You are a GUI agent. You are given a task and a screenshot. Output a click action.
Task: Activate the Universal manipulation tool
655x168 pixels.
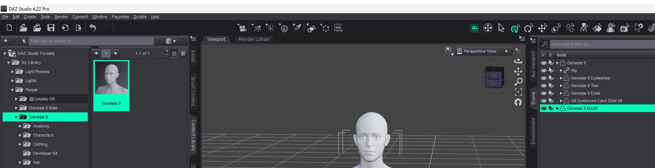click(515, 28)
